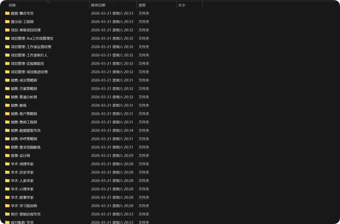
Task: Click 文件夹 type cell in 销售-教练 row
Action: coord(144,105)
